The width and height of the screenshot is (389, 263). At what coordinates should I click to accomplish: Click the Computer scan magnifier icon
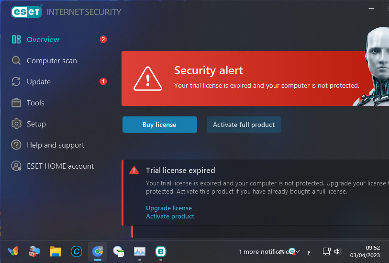pos(16,60)
